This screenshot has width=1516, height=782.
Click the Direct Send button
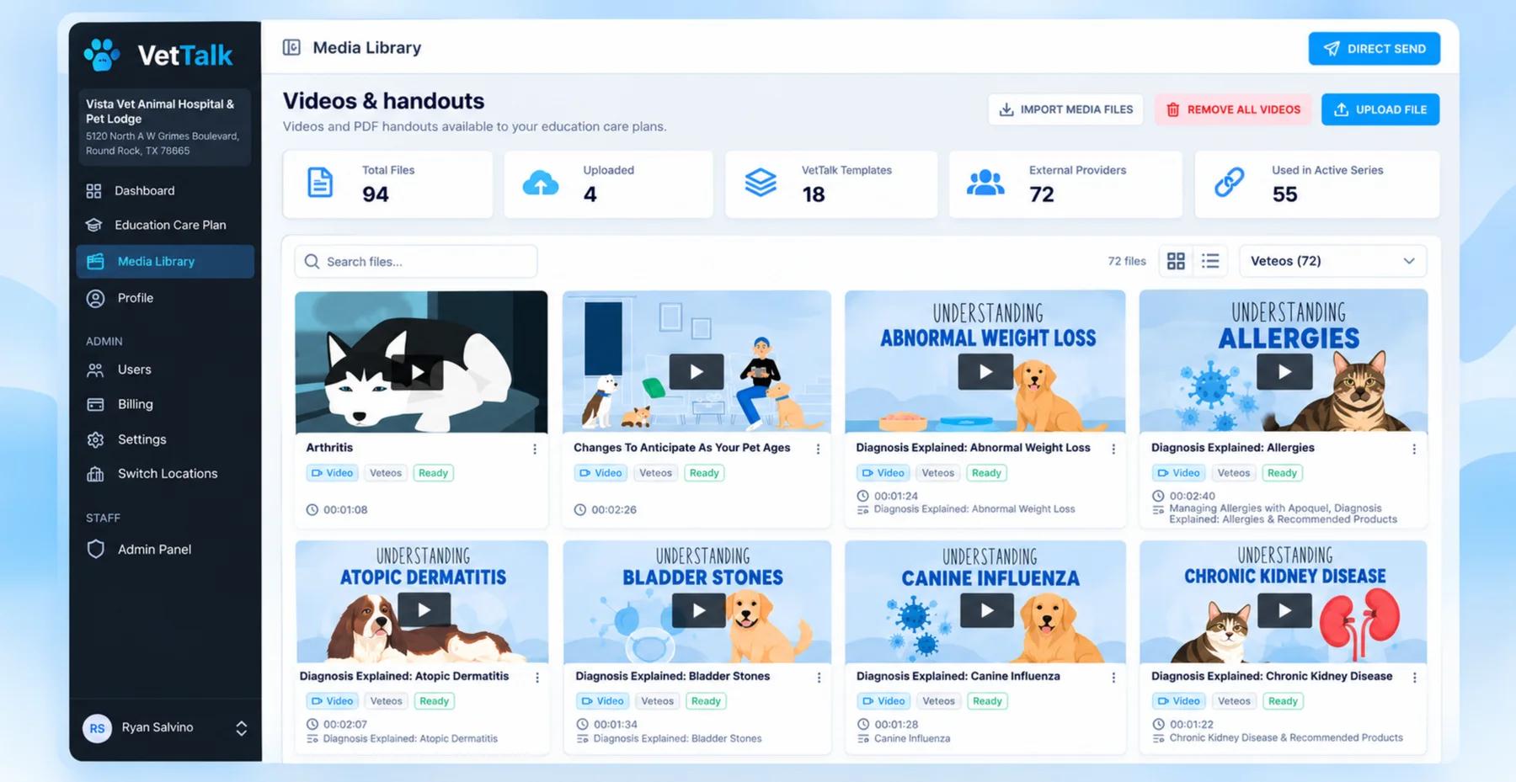tap(1374, 49)
